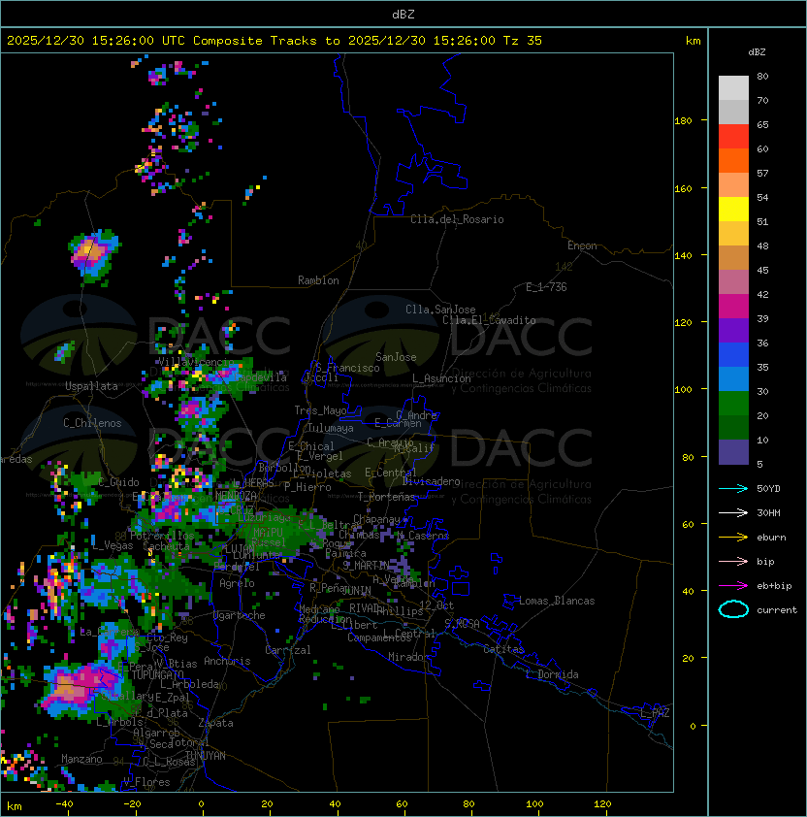Viewport: 807px width, 817px height.
Task: Click the 'Ugarteche' map label
Action: point(240,615)
